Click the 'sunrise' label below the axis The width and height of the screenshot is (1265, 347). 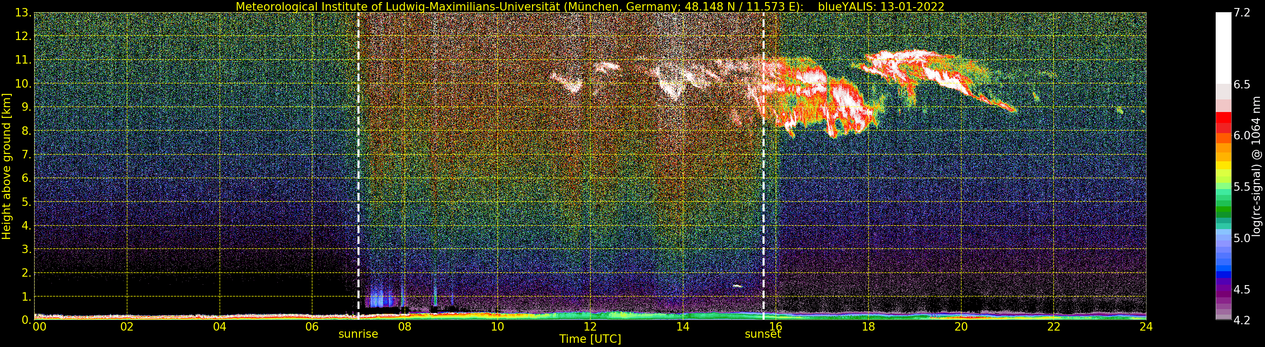point(358,334)
